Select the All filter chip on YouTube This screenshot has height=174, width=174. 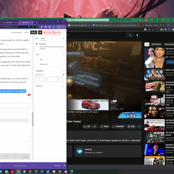point(147,44)
